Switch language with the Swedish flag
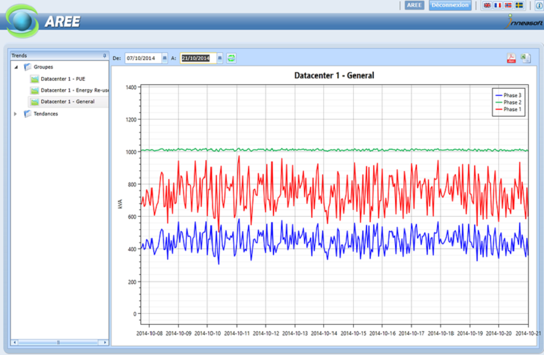 519,5
